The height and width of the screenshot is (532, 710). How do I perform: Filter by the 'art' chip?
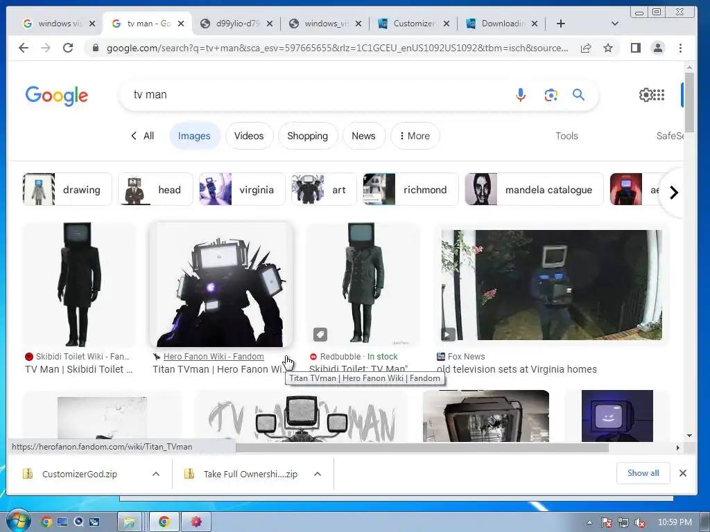click(324, 190)
